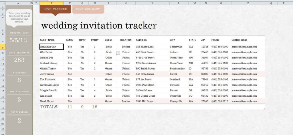Image resolution: width=293 pixels, height=135 pixels.
Task: Click the wedding date value 5/5/13
Action: [x=18, y=40]
